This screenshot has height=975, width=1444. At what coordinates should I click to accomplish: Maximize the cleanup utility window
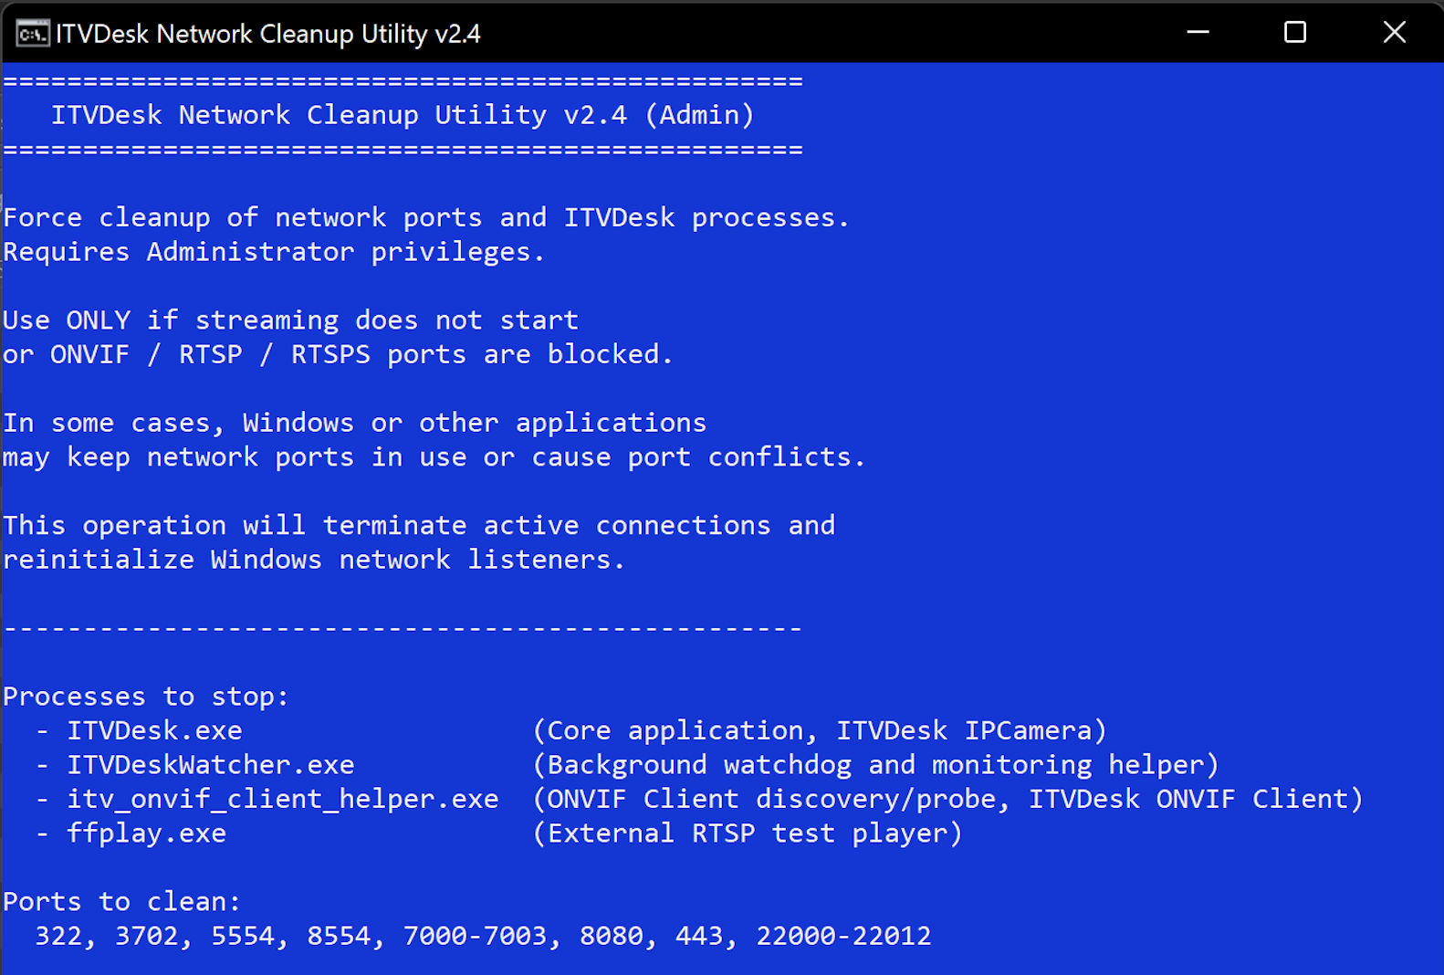(1294, 33)
